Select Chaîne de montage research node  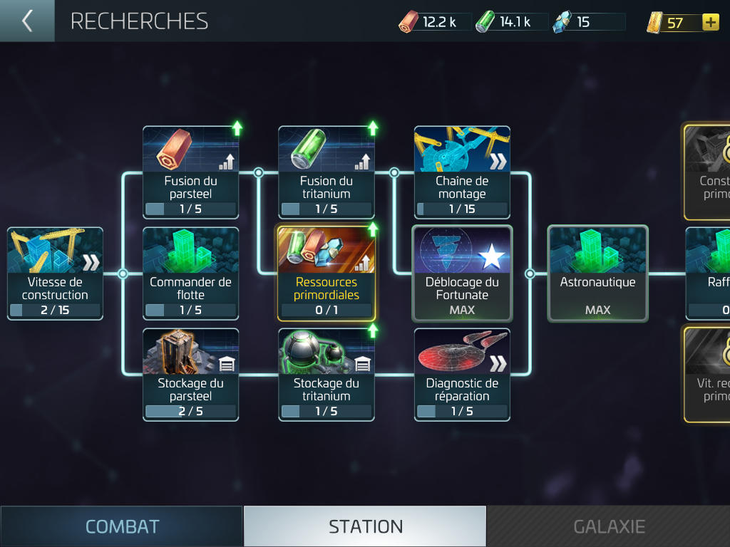(x=462, y=172)
